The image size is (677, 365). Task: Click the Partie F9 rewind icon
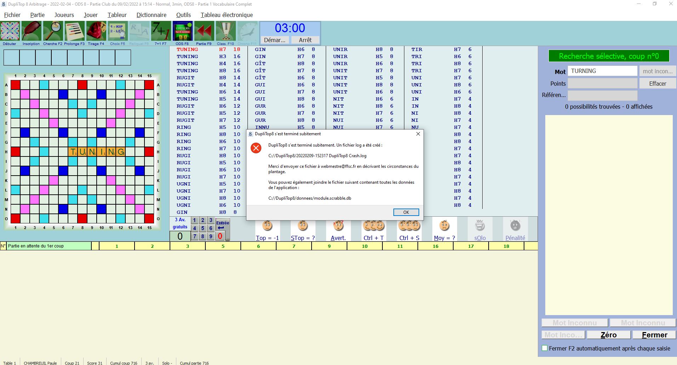(204, 32)
